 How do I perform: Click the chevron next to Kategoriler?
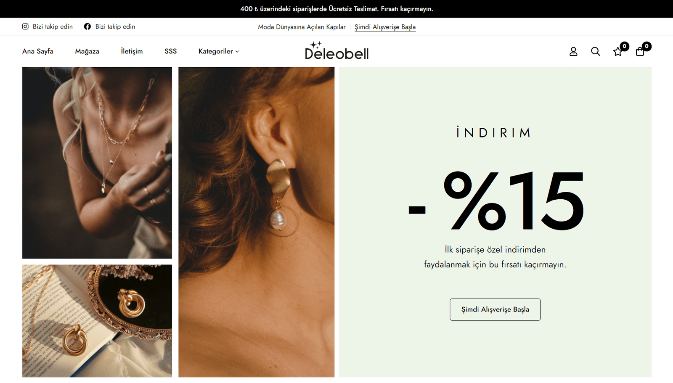point(237,52)
